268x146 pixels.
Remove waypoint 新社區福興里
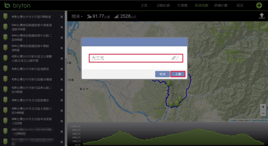[x=62, y=69]
